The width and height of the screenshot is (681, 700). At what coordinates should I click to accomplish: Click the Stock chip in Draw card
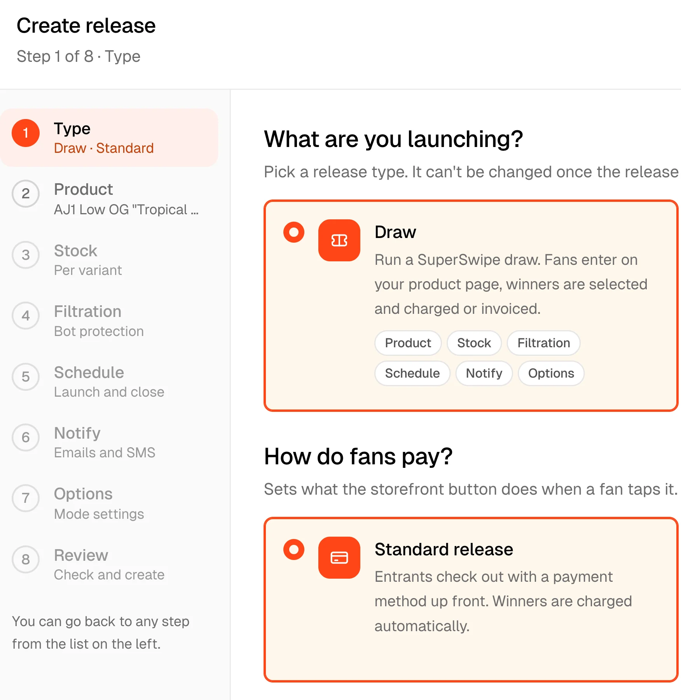474,343
